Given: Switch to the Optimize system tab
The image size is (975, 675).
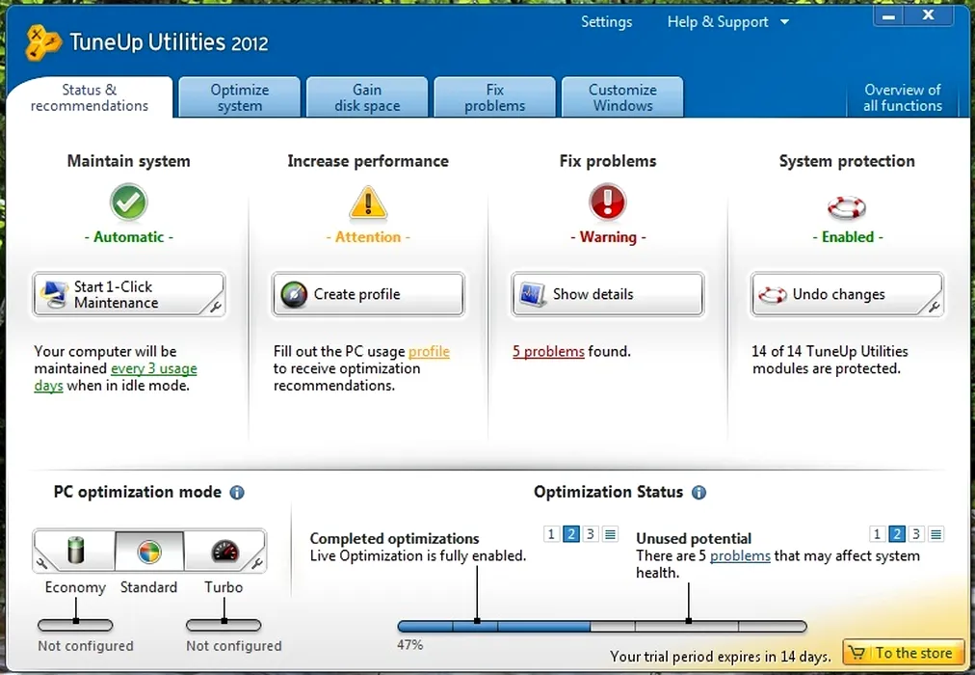Looking at the screenshot, I should [x=239, y=97].
